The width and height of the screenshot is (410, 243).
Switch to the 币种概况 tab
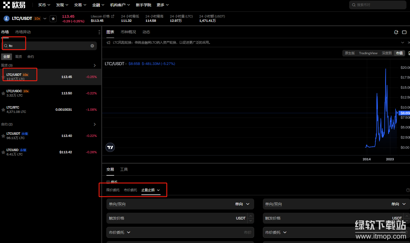coord(128,32)
